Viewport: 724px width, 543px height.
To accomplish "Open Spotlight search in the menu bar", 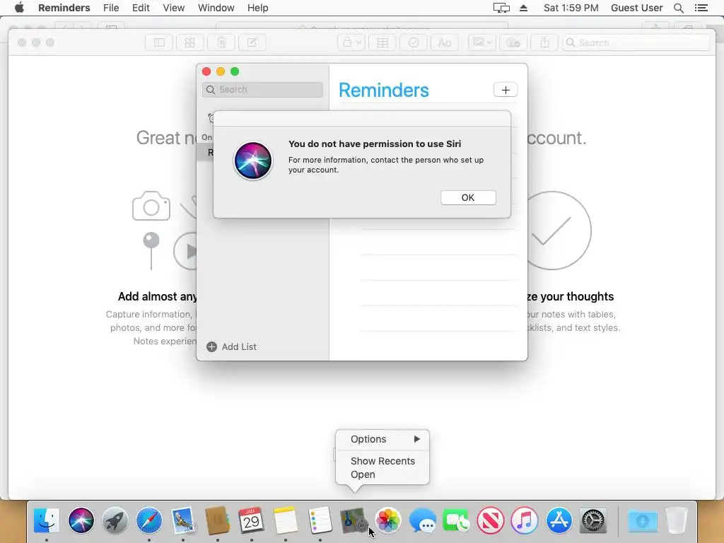I will [x=679, y=8].
